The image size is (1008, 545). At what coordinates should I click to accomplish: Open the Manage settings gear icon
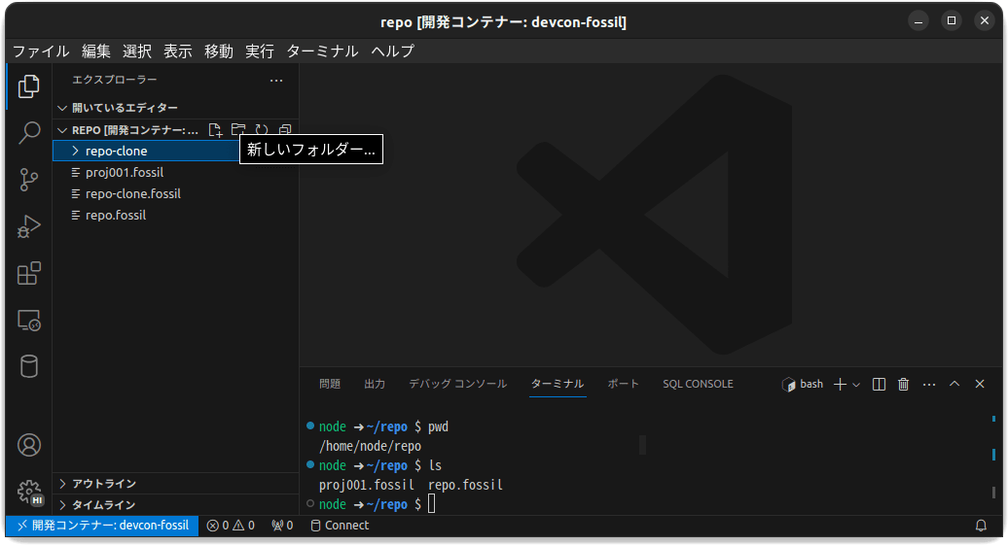29,493
